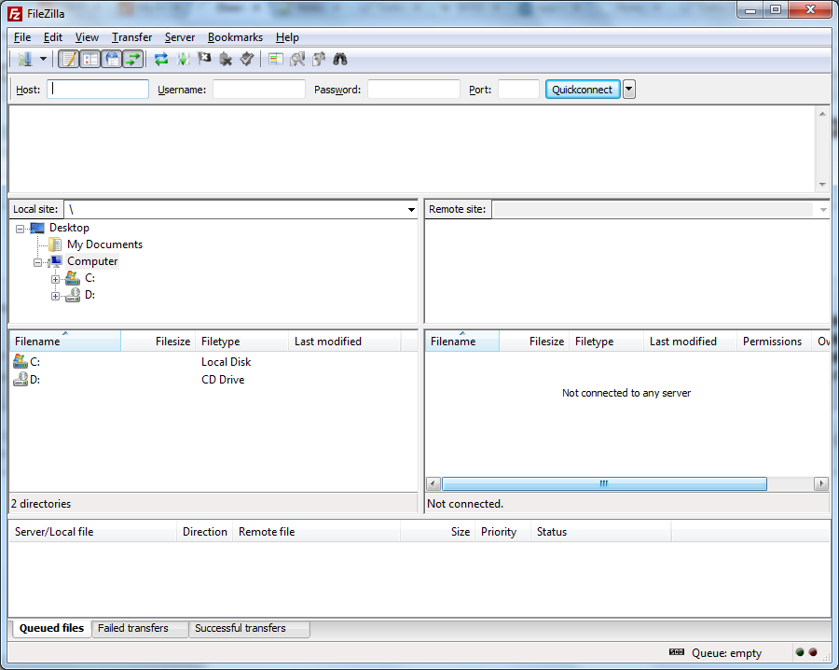Click the Status column header in queue
Viewport: 839px width, 670px height.
coord(601,532)
